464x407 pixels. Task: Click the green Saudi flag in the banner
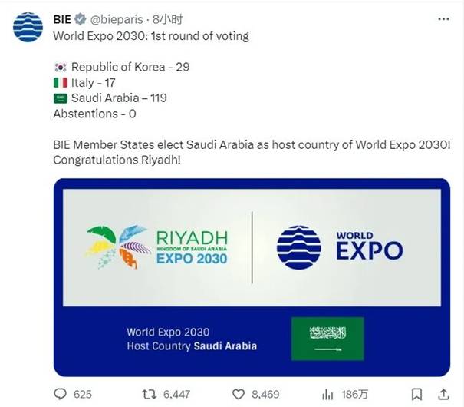(x=327, y=337)
